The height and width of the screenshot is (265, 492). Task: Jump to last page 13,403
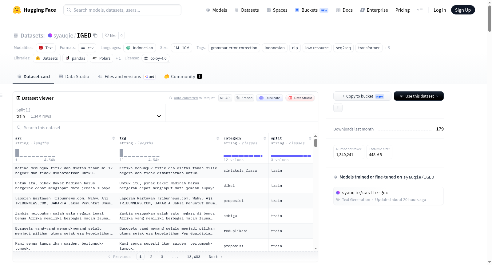[193, 257]
